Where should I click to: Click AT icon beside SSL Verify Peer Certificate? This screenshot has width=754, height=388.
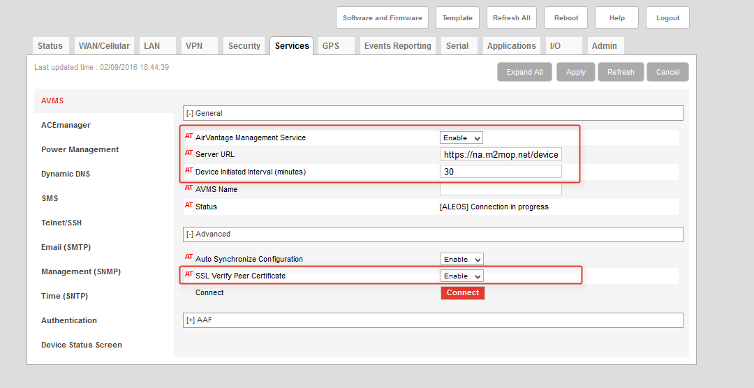pos(188,275)
